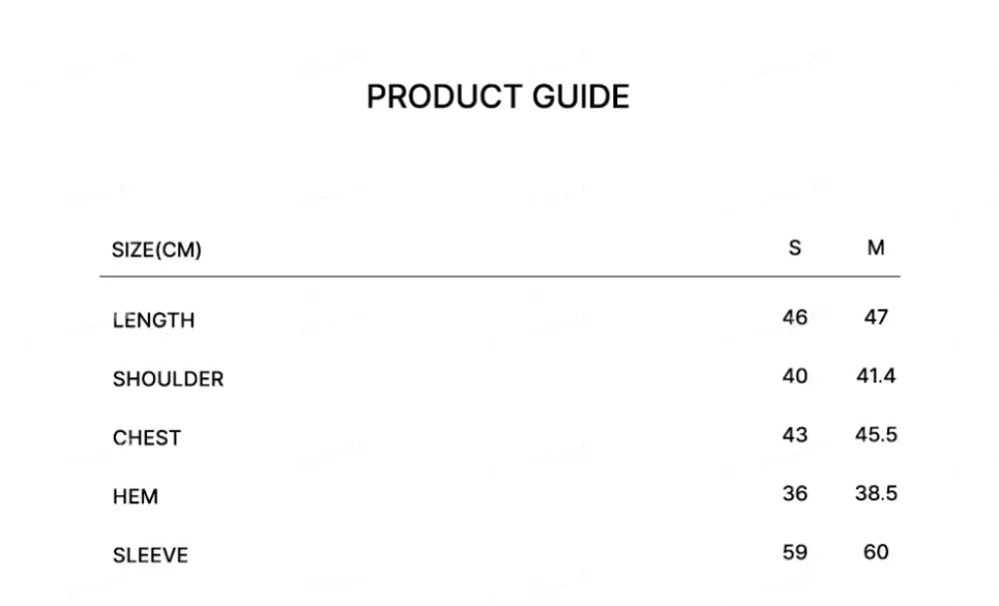The image size is (999, 606).
Task: Click the sleeve value 59
Action: (795, 552)
